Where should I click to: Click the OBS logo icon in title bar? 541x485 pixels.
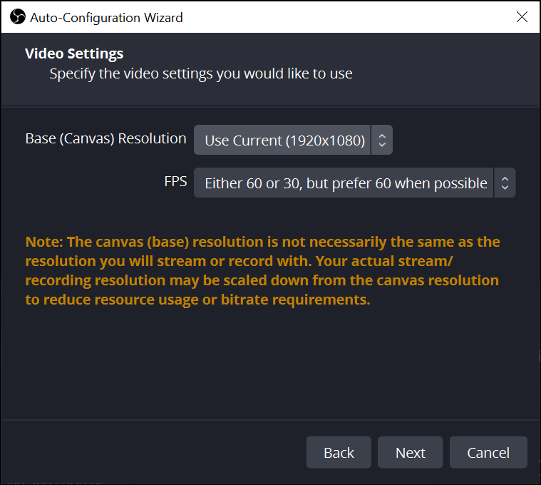[x=18, y=17]
